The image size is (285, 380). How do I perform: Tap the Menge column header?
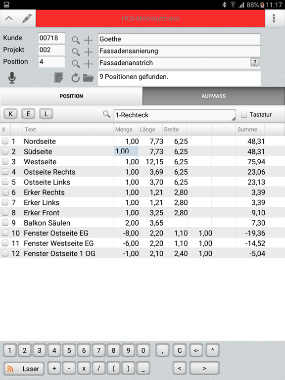click(x=124, y=129)
